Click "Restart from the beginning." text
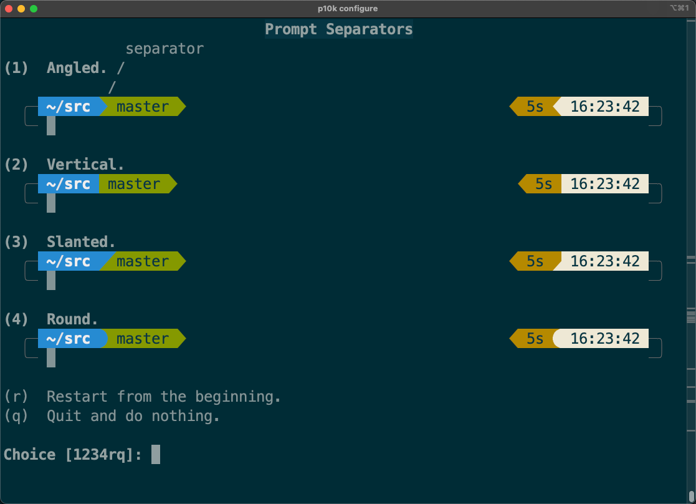The image size is (696, 504). click(x=164, y=397)
